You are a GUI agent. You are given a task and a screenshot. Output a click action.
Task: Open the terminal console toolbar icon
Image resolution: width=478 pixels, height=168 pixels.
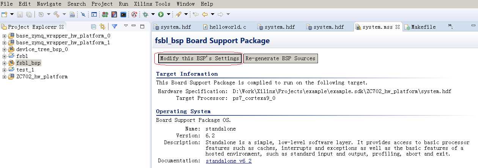[123, 14]
